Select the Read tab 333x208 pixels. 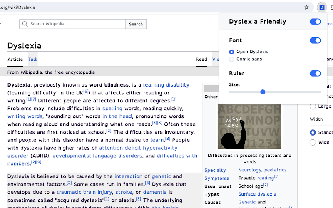[201, 59]
